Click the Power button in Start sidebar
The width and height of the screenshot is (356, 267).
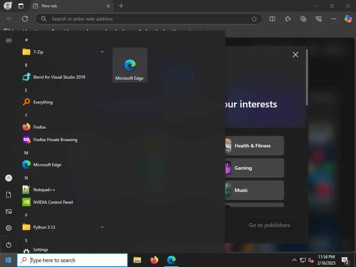(9, 245)
